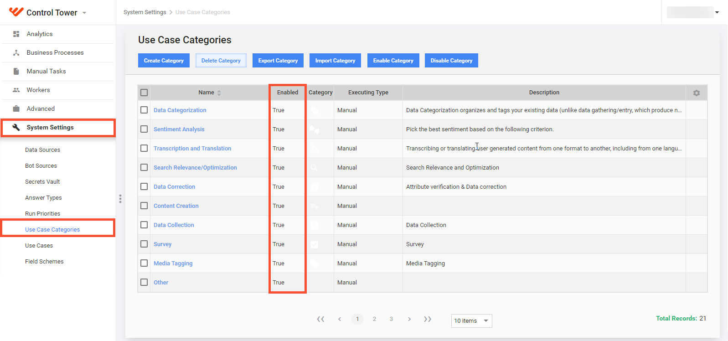This screenshot has width=728, height=341.
Task: Click current page 1 indicator
Action: pyautogui.click(x=357, y=319)
